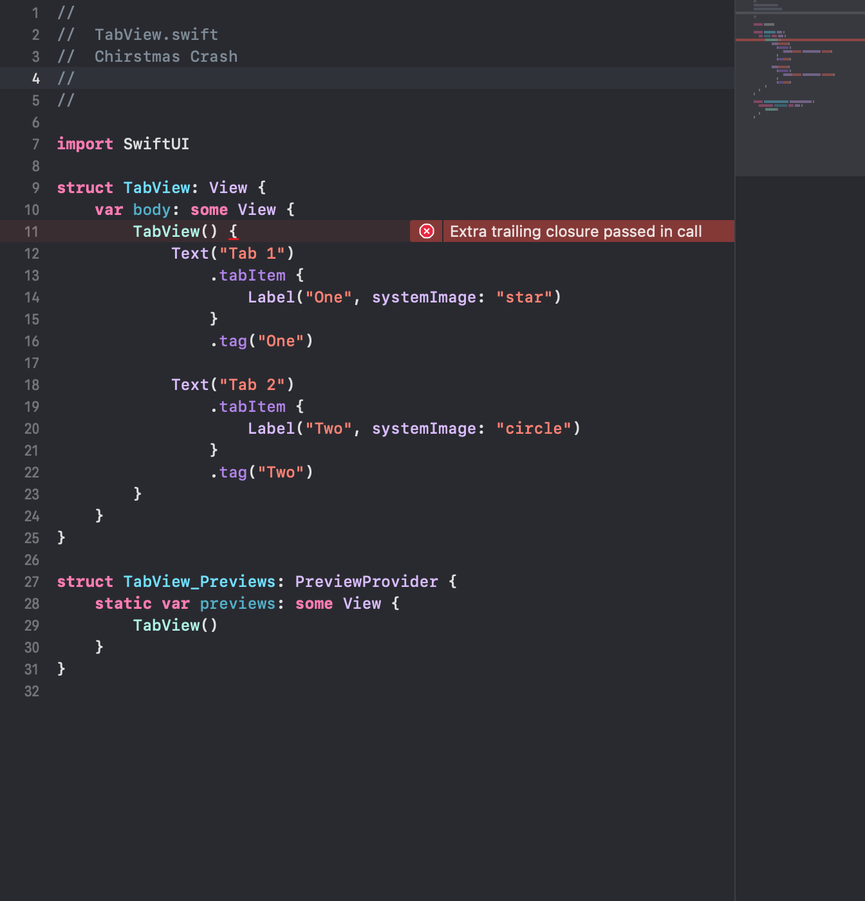Viewport: 865px width, 901px height.
Task: Open the 'Extra trailing closure passed in call' message
Action: (x=575, y=232)
